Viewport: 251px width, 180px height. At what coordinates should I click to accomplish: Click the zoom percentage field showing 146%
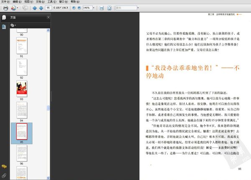click(87, 8)
